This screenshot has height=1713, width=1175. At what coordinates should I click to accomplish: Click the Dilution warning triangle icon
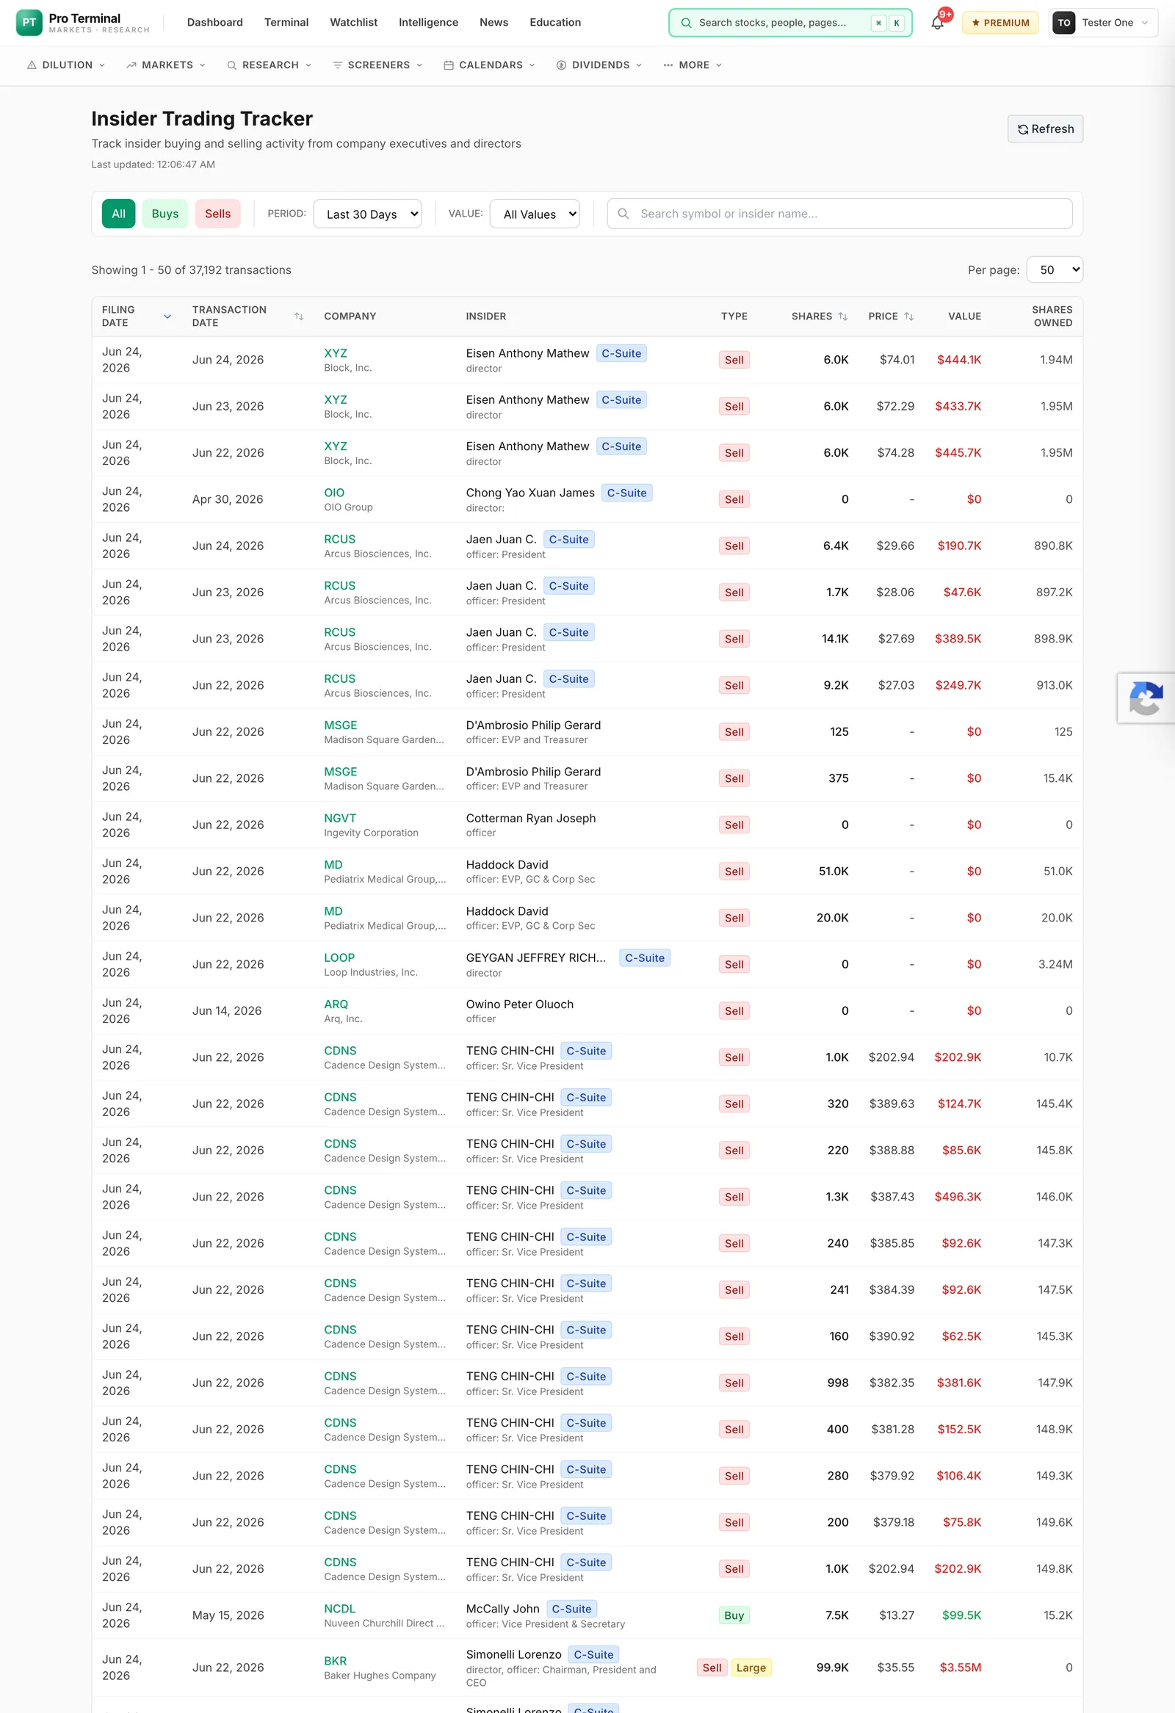(x=32, y=65)
